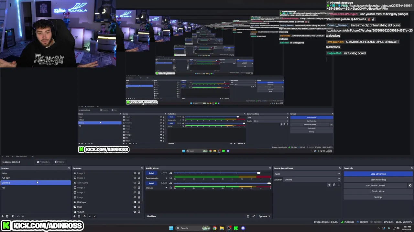Open Google Chrome from the taskbar

[x=214, y=228]
